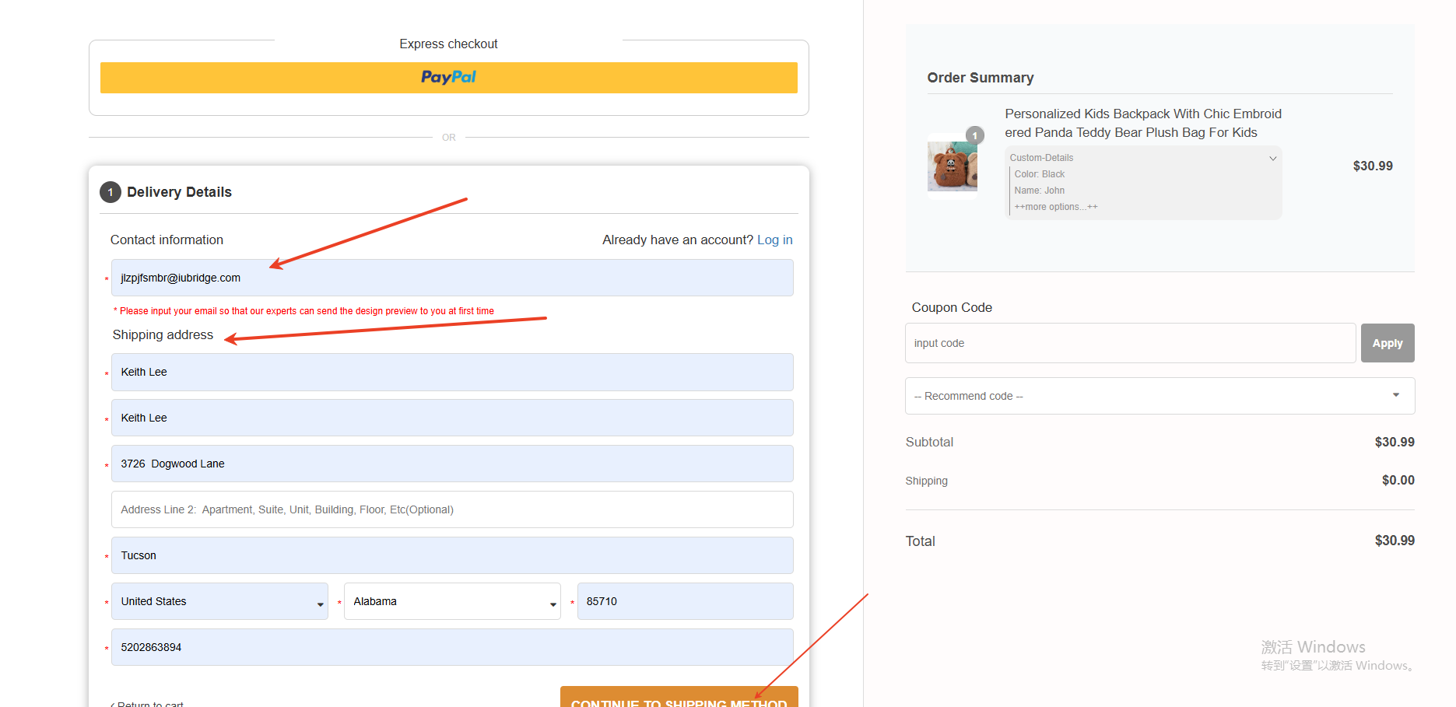Click the phone number field 5202863894
This screenshot has height=707, width=1456.
click(x=451, y=647)
